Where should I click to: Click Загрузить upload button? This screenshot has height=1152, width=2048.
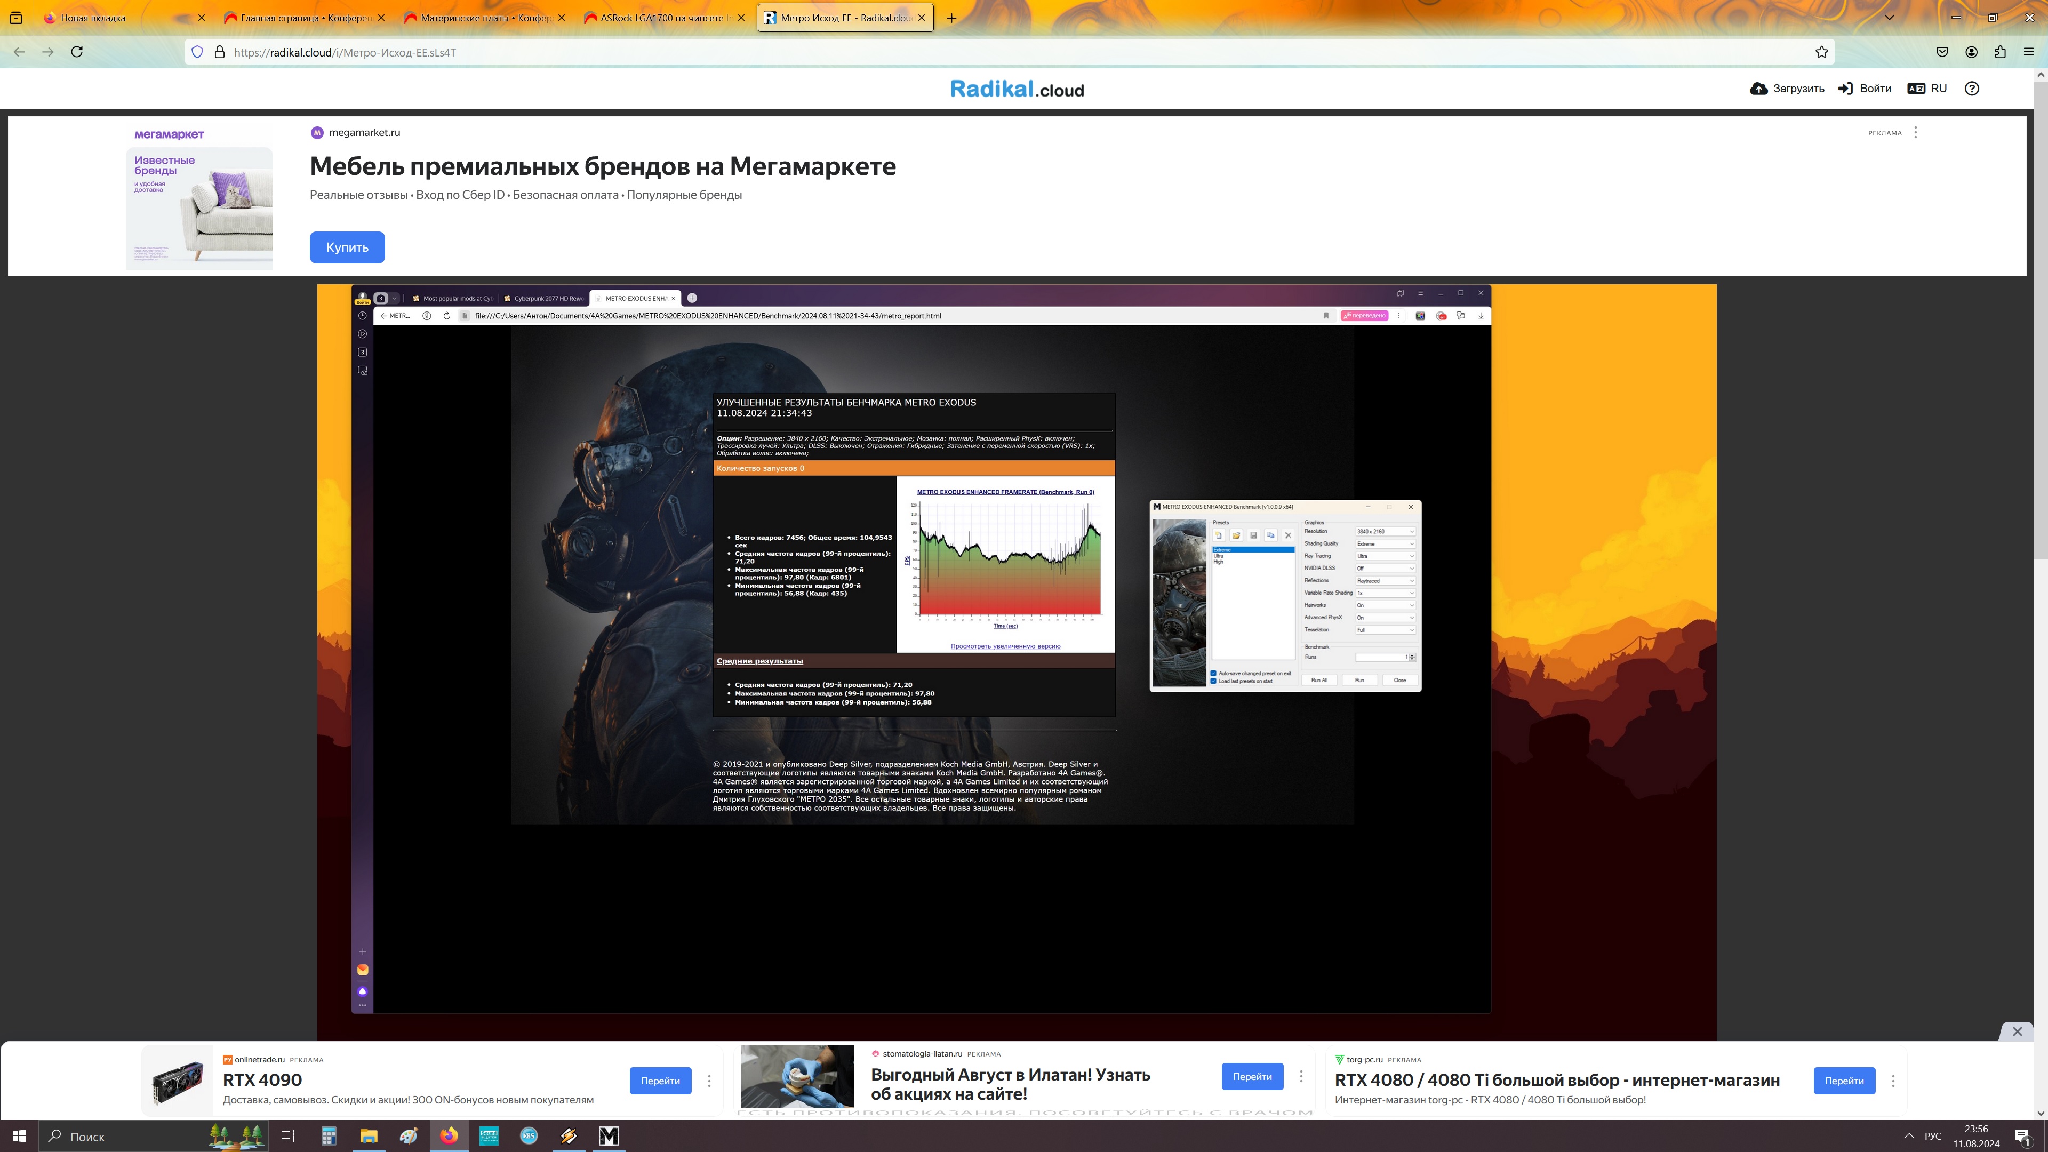[1787, 88]
